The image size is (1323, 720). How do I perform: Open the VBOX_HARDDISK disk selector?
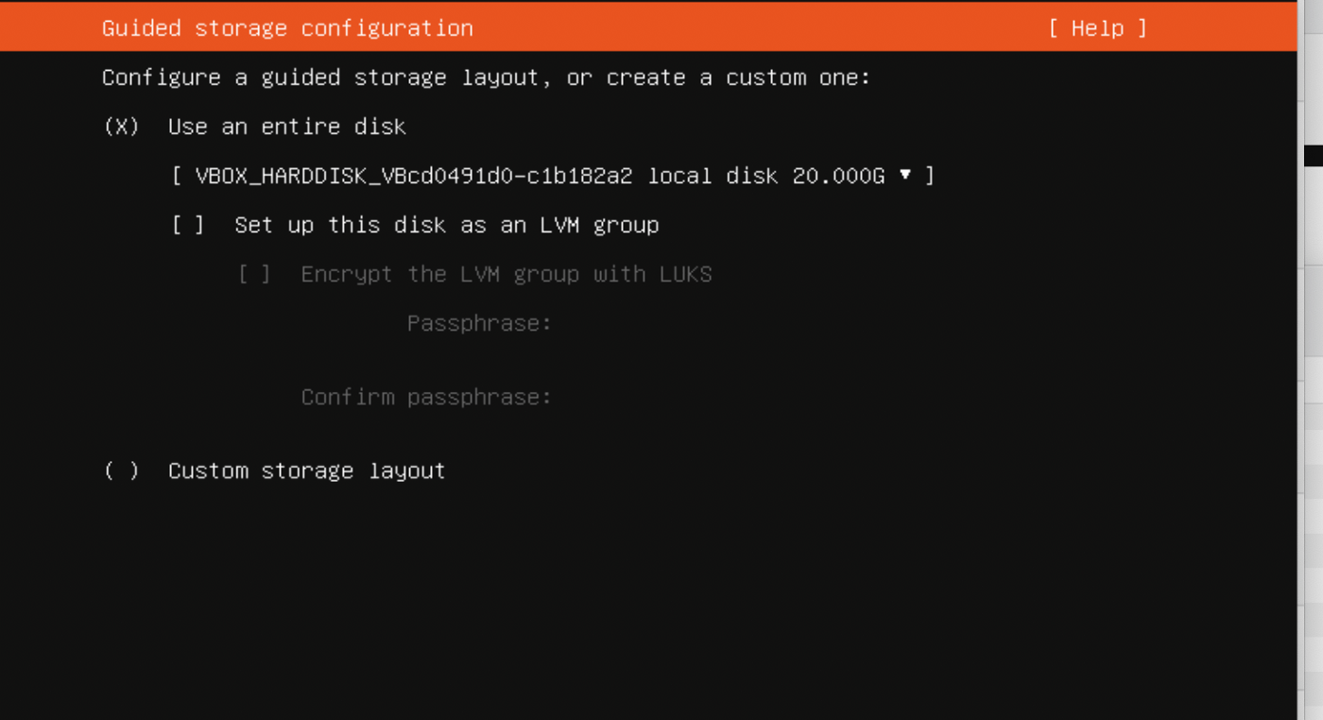pos(553,176)
